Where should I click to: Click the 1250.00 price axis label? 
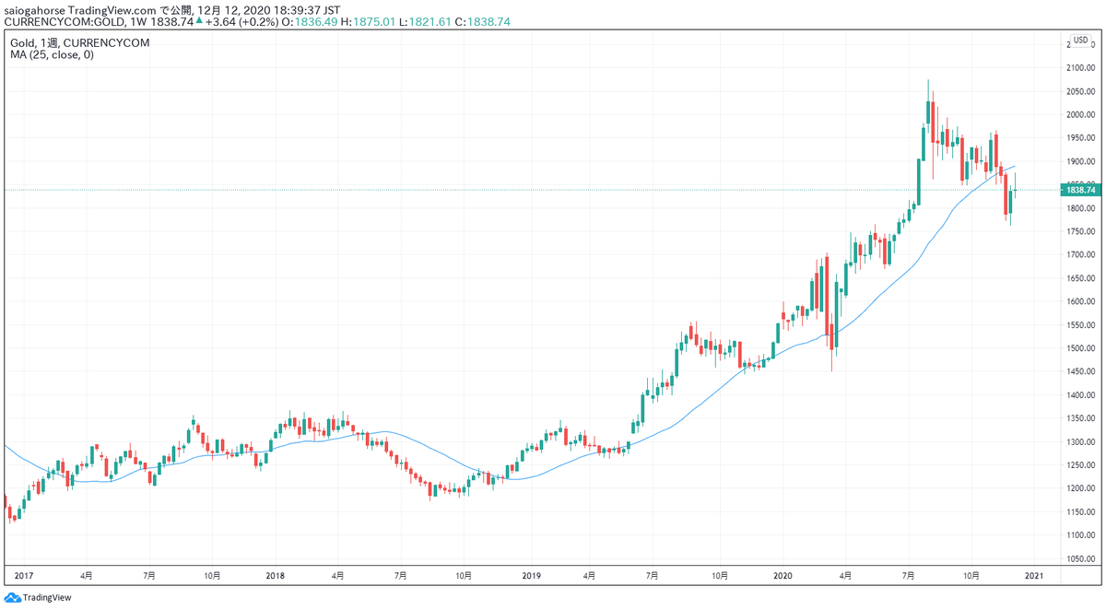point(1079,465)
